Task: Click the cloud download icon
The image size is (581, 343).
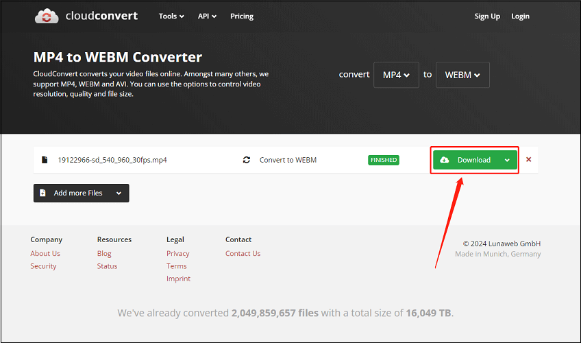Action: pyautogui.click(x=444, y=160)
